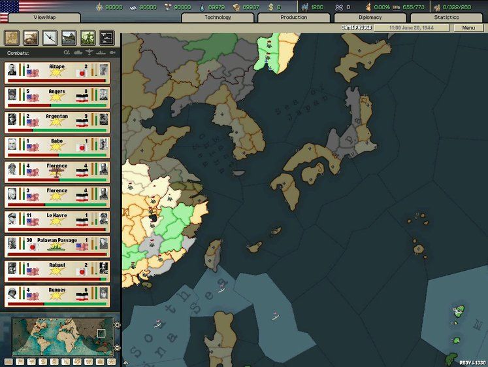The height and width of the screenshot is (367, 488).
Task: Open the Rennes combat entry
Action: pyautogui.click(x=57, y=296)
